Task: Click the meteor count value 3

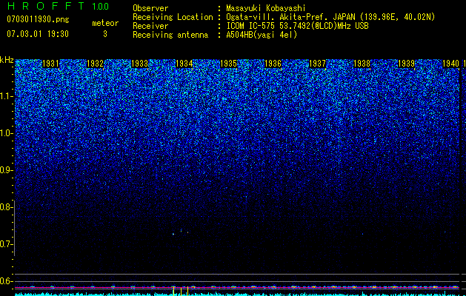Action: pyautogui.click(x=105, y=34)
